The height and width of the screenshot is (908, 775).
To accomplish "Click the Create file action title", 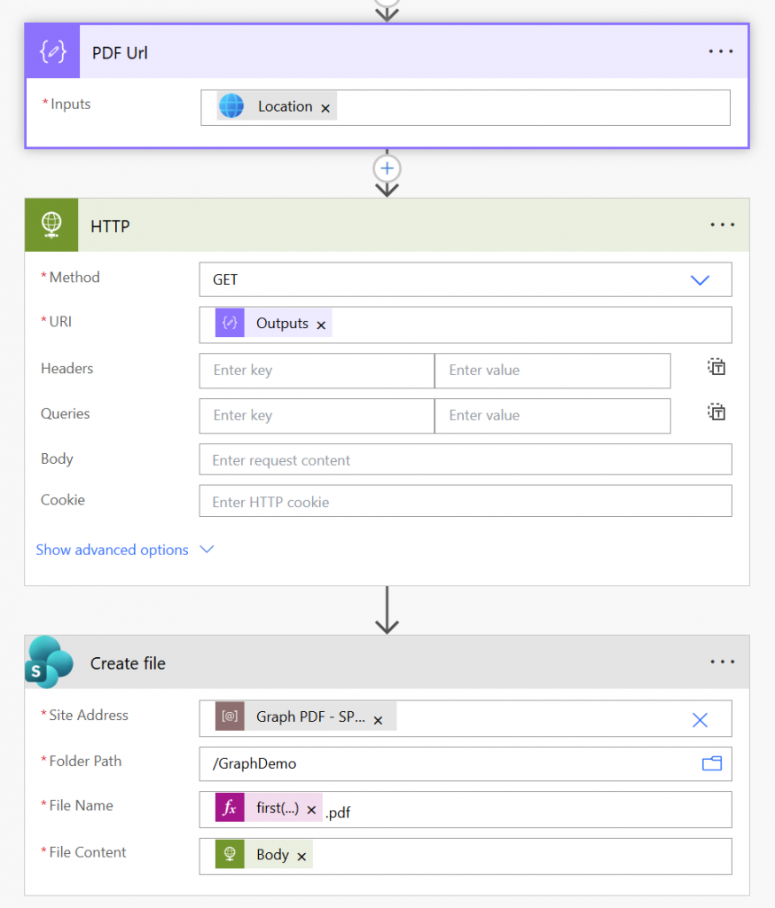I will click(128, 663).
